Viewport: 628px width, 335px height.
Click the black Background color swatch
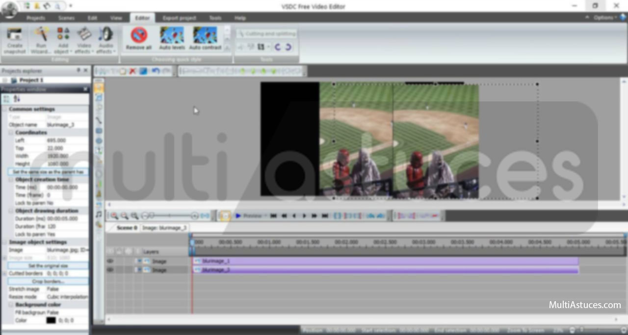click(51, 320)
